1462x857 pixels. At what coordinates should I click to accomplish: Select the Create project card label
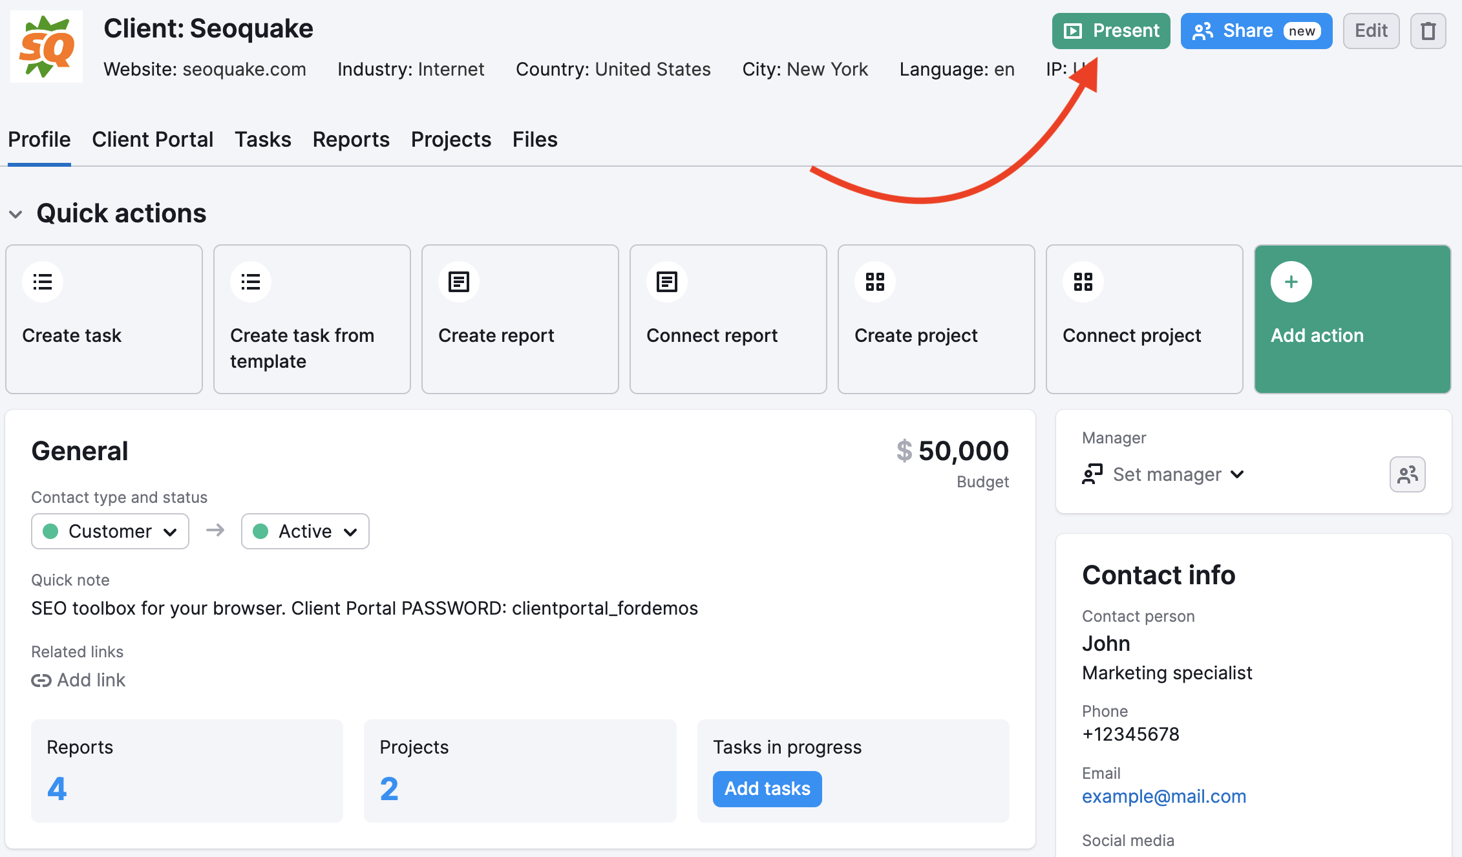[916, 335]
